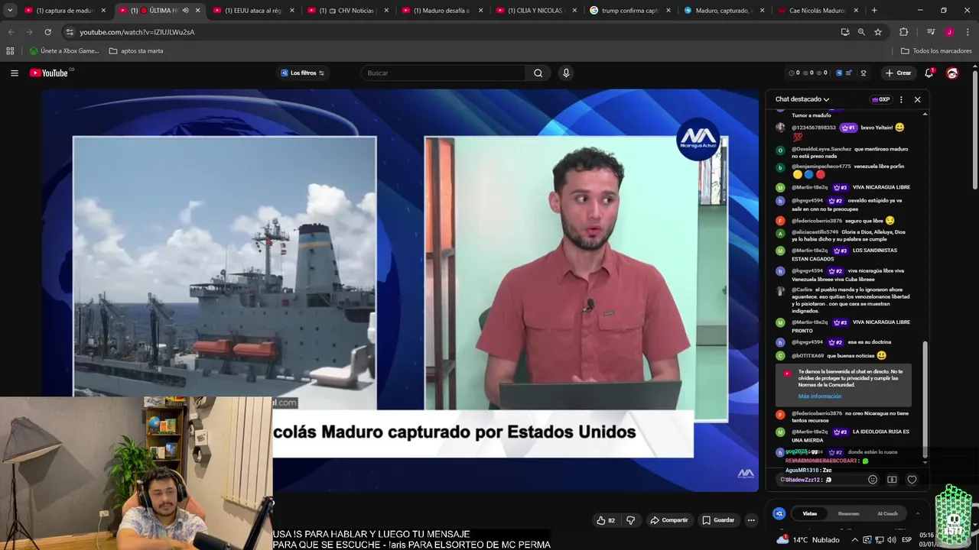The width and height of the screenshot is (979, 550).
Task: Open 'aptos sta marta' bookmark folder
Action: pos(136,51)
